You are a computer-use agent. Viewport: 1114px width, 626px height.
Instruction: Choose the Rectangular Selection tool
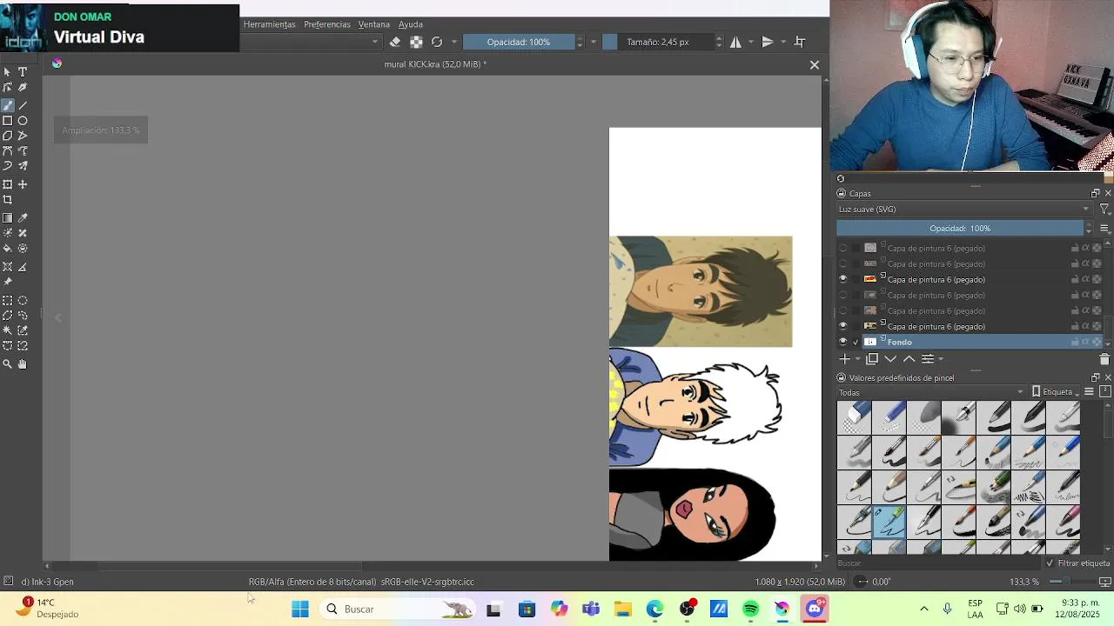coord(8,301)
